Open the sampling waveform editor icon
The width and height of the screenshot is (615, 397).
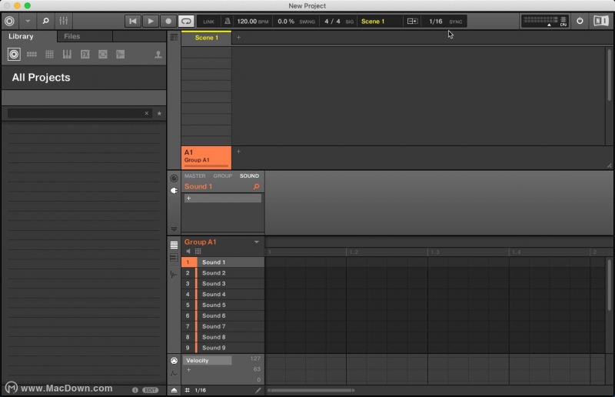point(174,274)
